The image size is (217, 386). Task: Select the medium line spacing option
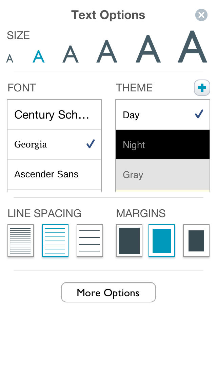(x=55, y=241)
